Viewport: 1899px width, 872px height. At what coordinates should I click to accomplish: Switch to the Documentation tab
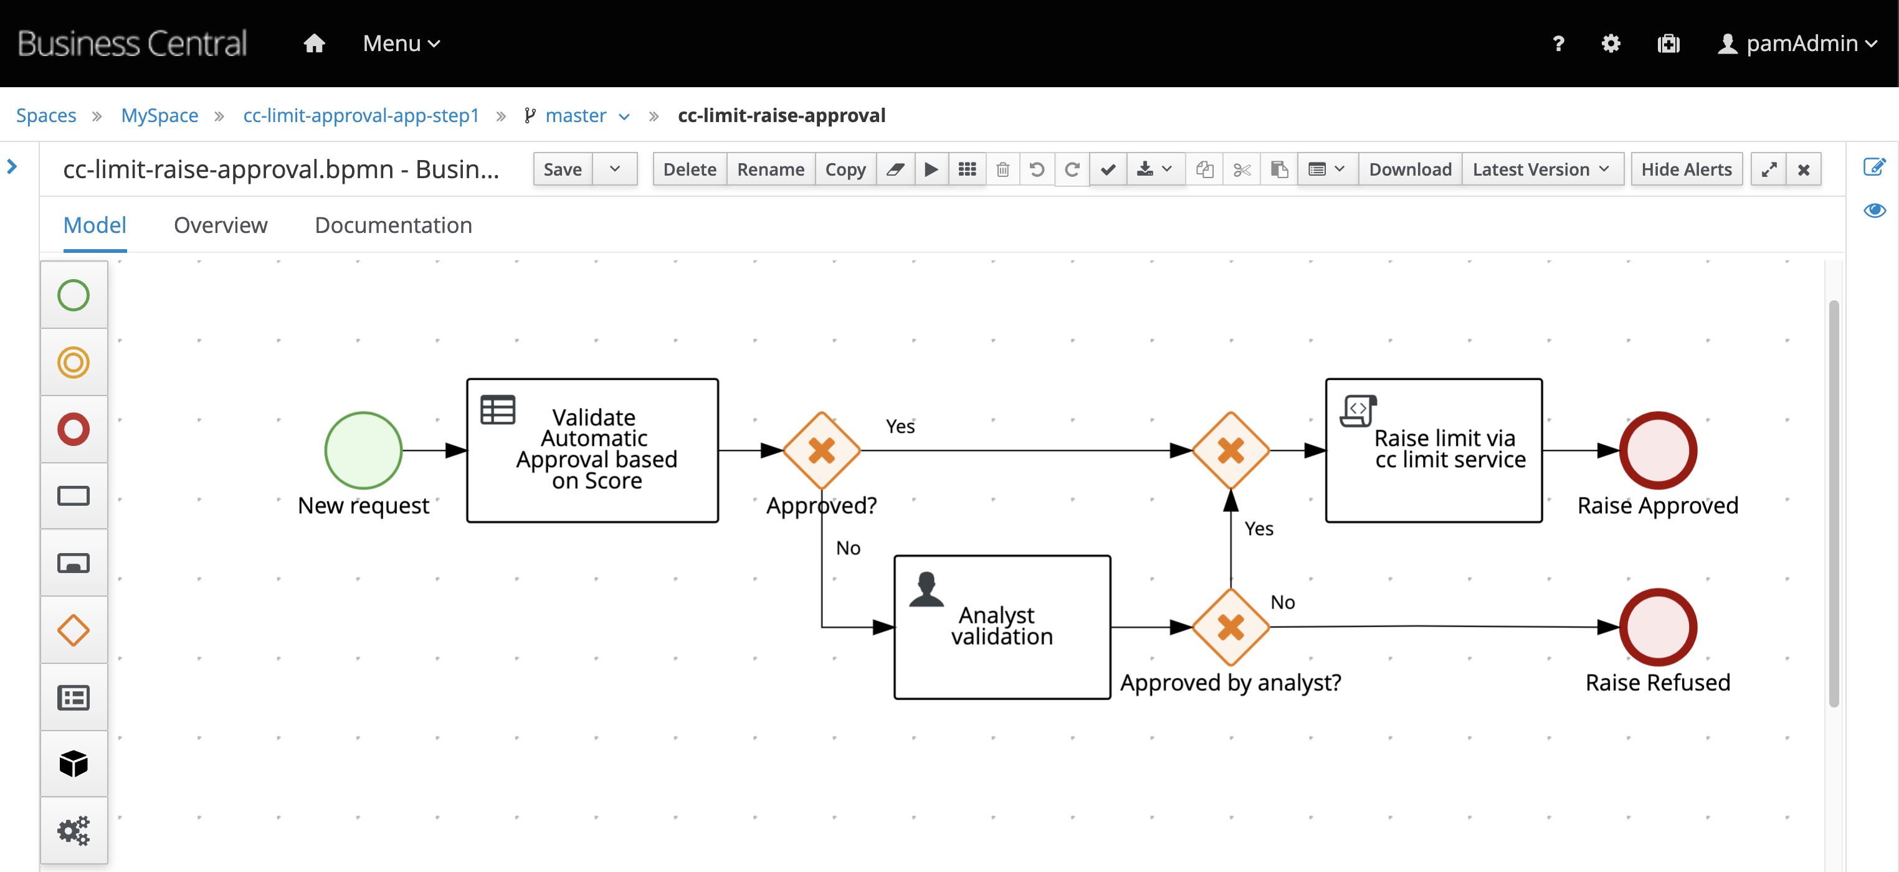(394, 225)
